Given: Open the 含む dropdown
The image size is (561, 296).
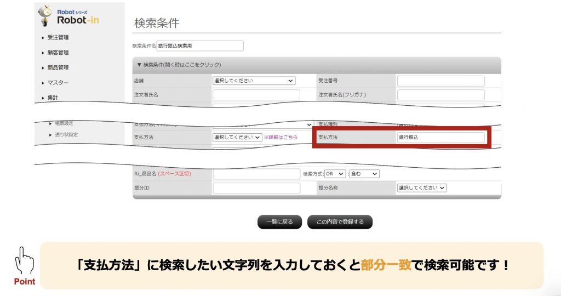Looking at the screenshot, I should pyautogui.click(x=364, y=174).
